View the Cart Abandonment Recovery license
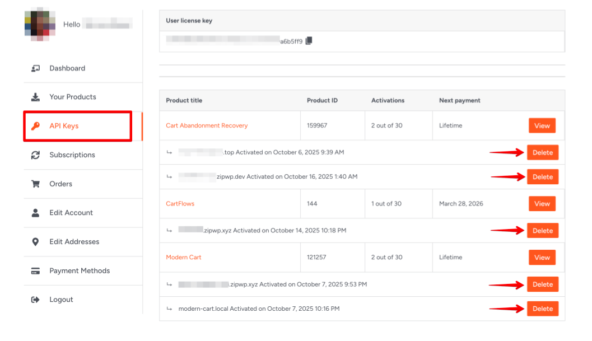 point(542,126)
